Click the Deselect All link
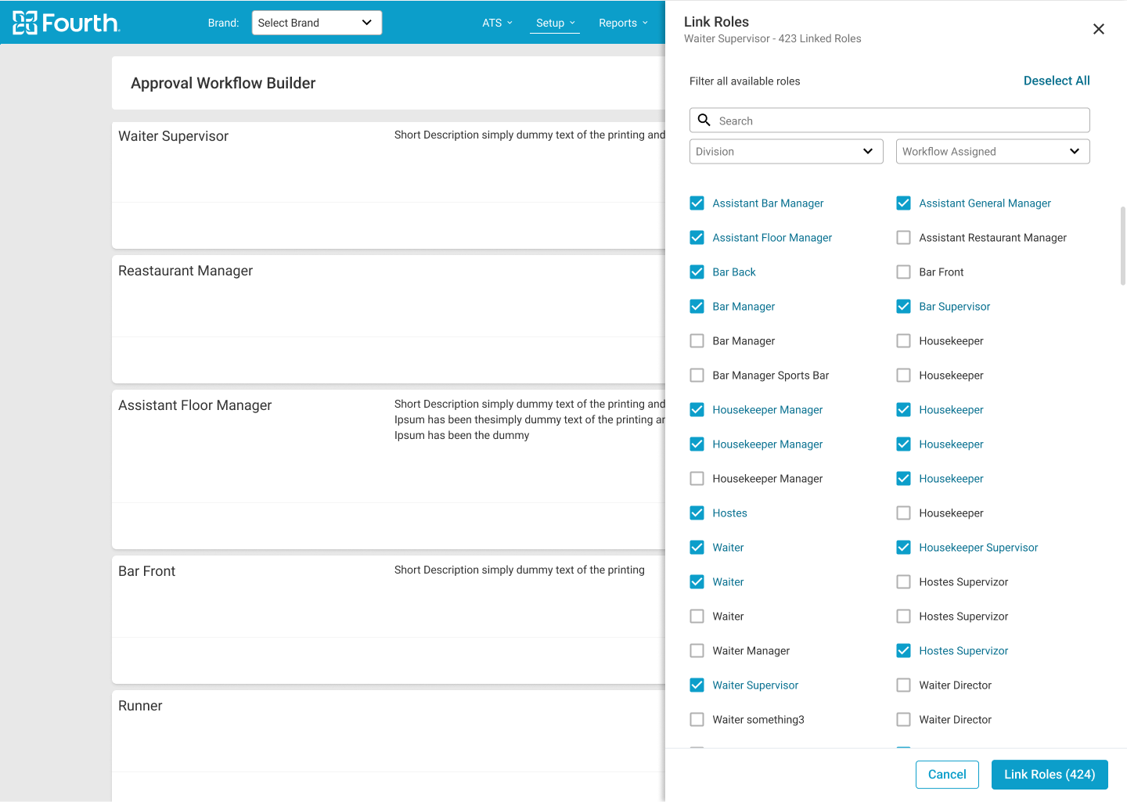The height and width of the screenshot is (802, 1127). pyautogui.click(x=1056, y=81)
